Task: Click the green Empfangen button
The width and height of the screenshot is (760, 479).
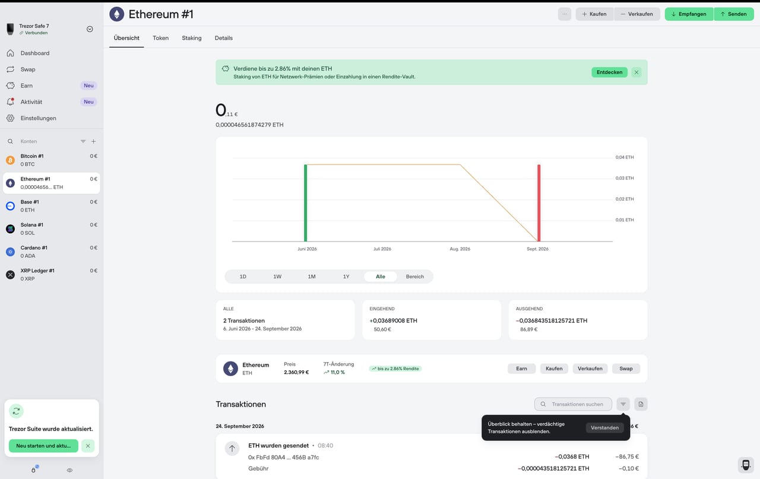Action: 689,14
